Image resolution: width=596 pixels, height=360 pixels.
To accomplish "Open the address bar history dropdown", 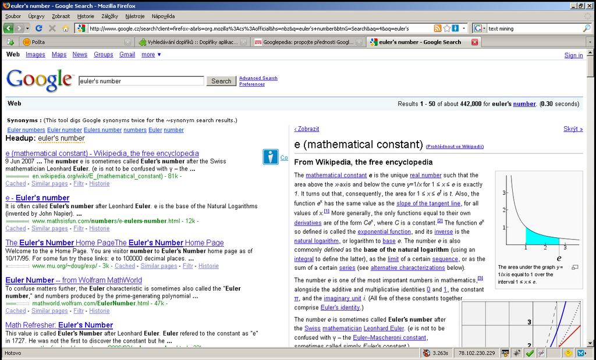I will tap(464, 28).
